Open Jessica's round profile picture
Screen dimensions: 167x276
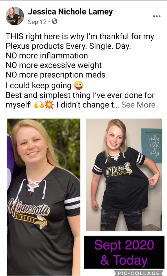(x=15, y=16)
